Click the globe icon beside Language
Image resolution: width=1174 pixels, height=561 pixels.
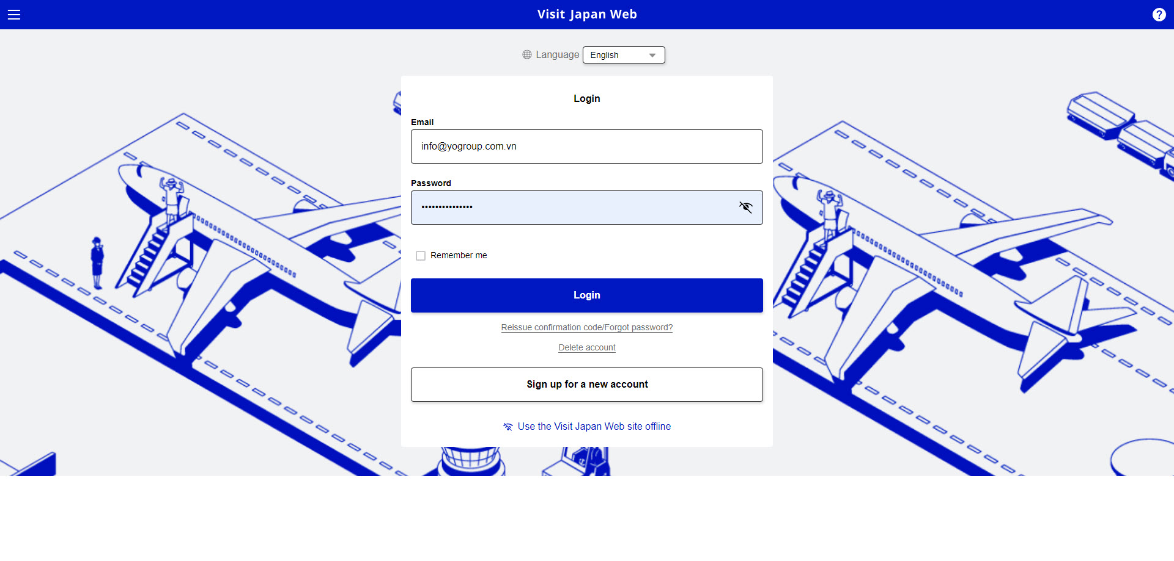pyautogui.click(x=527, y=55)
